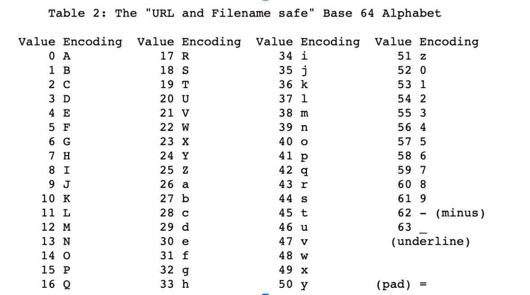Click the digit "9" encoding for value 61
The width and height of the screenshot is (530, 295).
[x=423, y=199]
